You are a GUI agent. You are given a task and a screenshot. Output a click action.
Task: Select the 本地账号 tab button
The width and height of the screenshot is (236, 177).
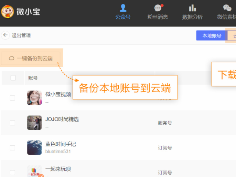click(x=212, y=35)
